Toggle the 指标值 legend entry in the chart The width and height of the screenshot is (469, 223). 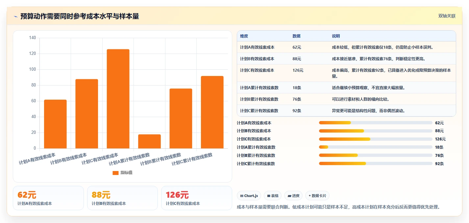[122, 173]
